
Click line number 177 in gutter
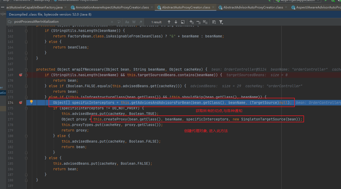pos(10,119)
